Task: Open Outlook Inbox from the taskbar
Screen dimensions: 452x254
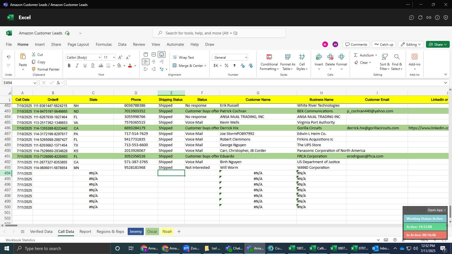Action: point(381,248)
